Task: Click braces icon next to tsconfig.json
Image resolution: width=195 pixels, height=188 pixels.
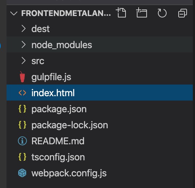Action: click(x=23, y=157)
